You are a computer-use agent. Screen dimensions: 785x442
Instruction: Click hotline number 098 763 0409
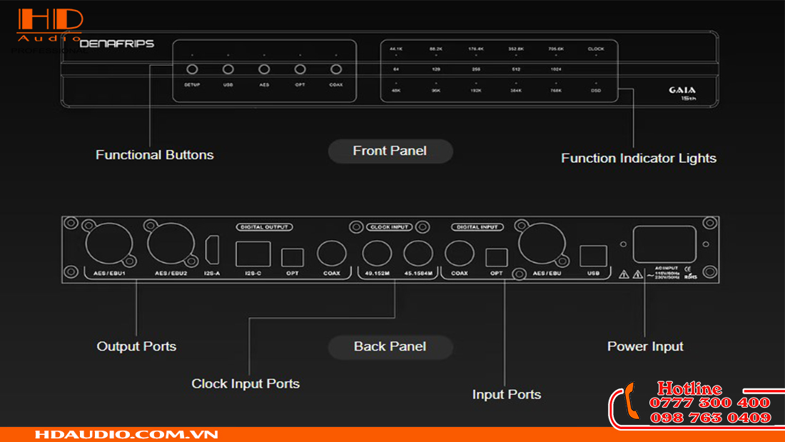[710, 418]
